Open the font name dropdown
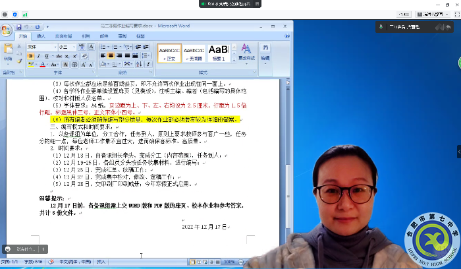 pos(55,47)
